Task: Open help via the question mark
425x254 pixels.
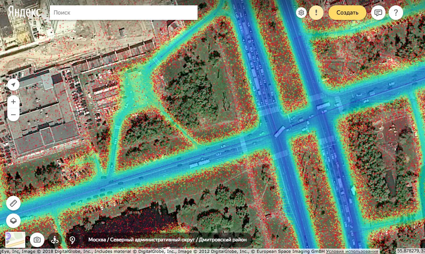Action: pos(396,13)
